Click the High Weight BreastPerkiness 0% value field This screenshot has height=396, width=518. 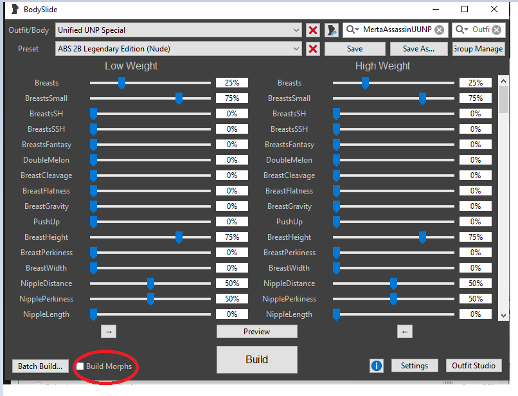(476, 253)
